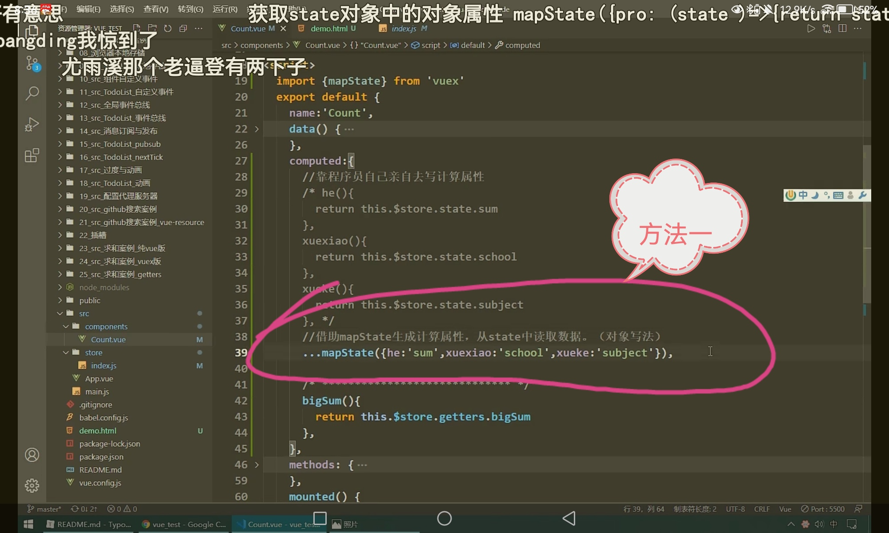This screenshot has width=889, height=533.
Task: Click the master branch status item
Action: coord(44,509)
